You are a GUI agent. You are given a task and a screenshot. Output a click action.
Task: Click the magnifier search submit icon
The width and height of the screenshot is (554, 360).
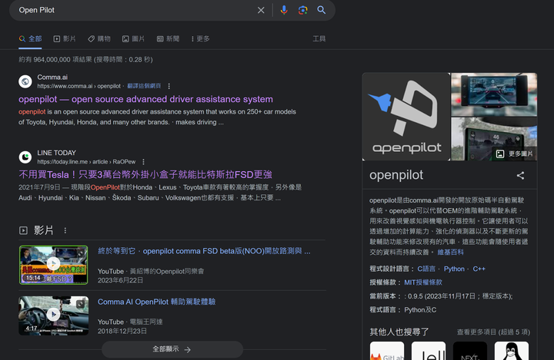tap(321, 10)
